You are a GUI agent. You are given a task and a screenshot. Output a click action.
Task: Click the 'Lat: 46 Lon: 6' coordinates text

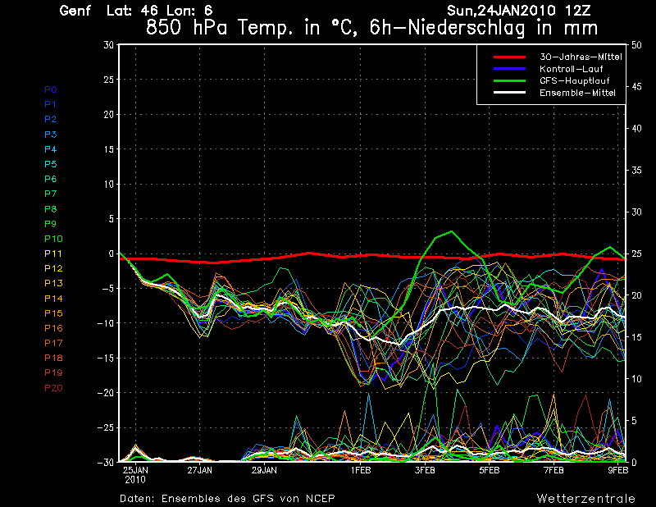(x=159, y=11)
